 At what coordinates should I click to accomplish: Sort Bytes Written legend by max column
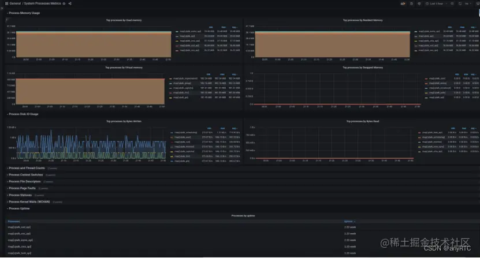pyautogui.click(x=222, y=129)
